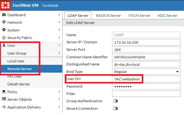Expand the Policy menu chevron

coord(59,92)
